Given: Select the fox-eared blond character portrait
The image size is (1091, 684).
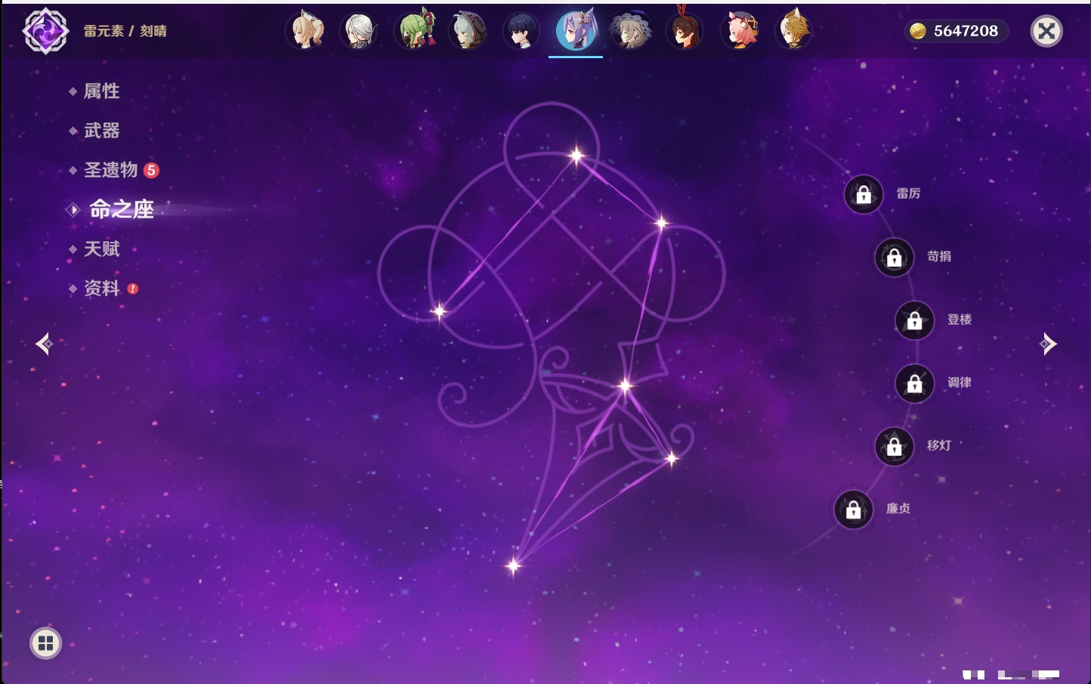Looking at the screenshot, I should click(x=793, y=31).
